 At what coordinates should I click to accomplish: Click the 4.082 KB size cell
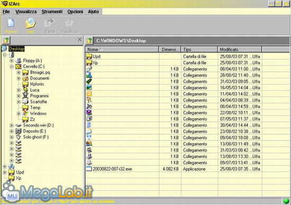coord(170,169)
